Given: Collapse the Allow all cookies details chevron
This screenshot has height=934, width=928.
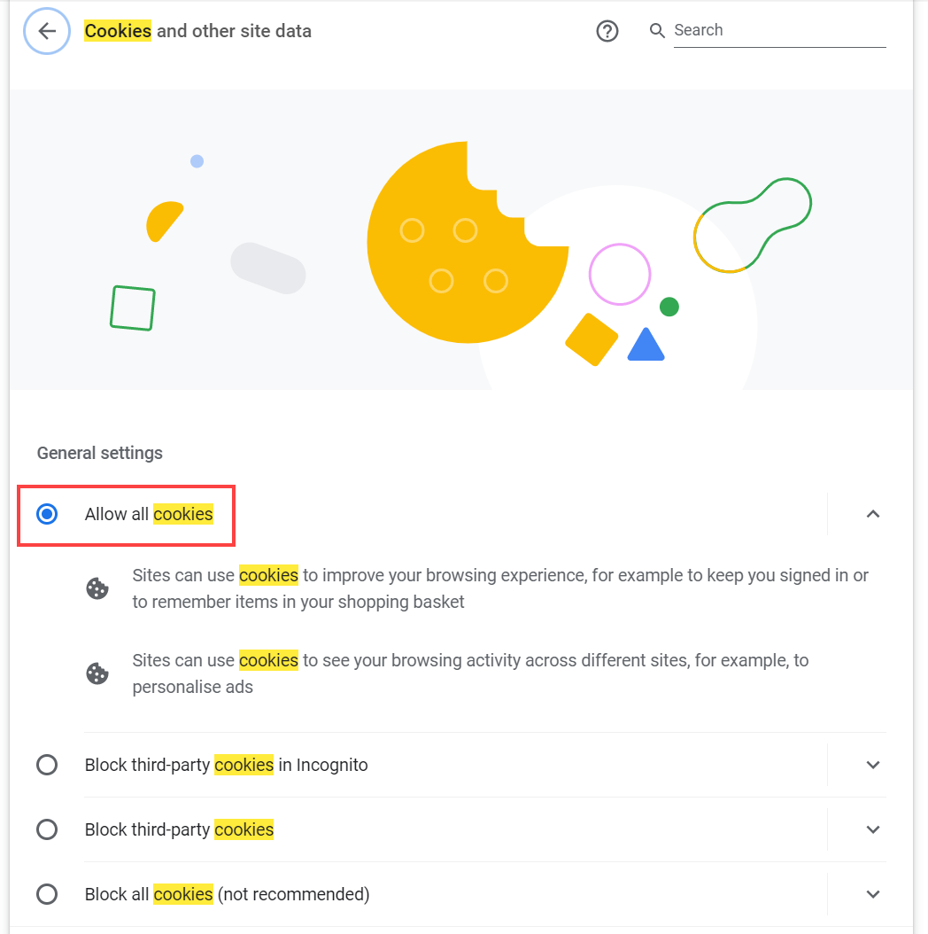Looking at the screenshot, I should pyautogui.click(x=872, y=514).
